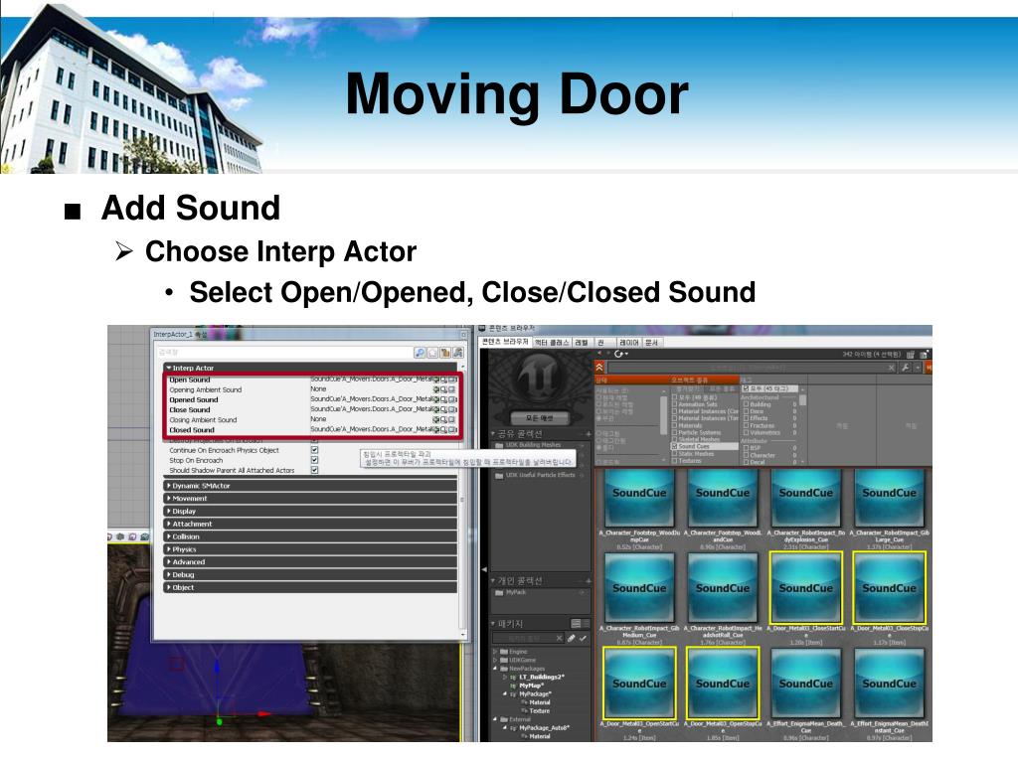Click the Close Sound property label
Viewport: 1018px width, 763px height.
[190, 409]
